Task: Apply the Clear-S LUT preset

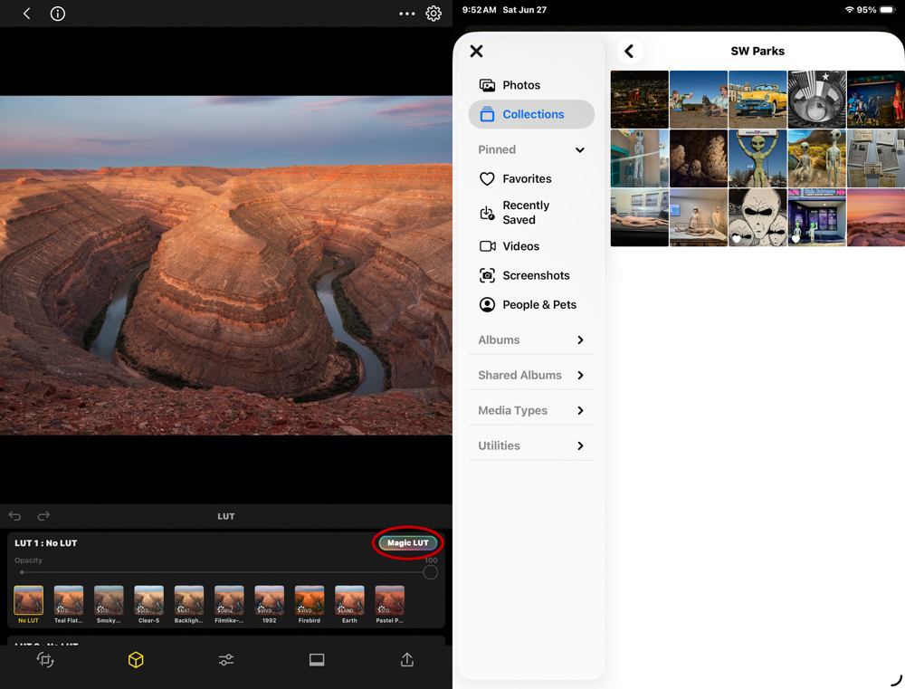Action: [149, 605]
